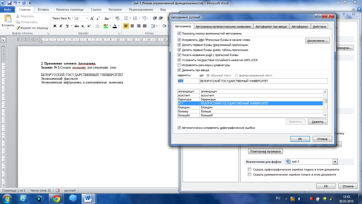The width and height of the screenshot is (362, 204).
Task: Toggle Заменять при вводе checkbox
Action: [x=179, y=70]
